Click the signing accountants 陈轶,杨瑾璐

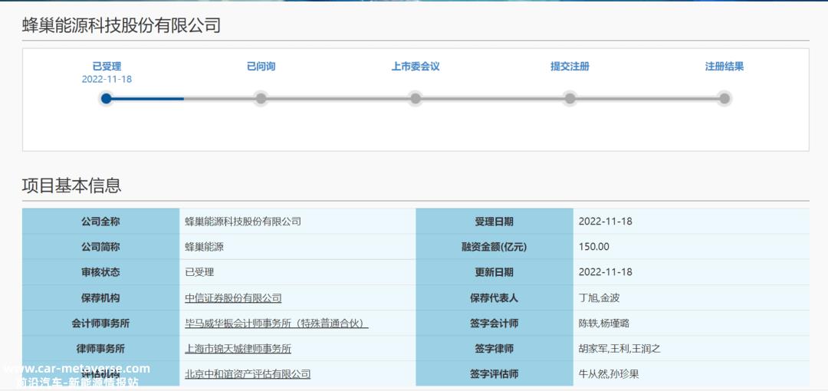coord(603,324)
